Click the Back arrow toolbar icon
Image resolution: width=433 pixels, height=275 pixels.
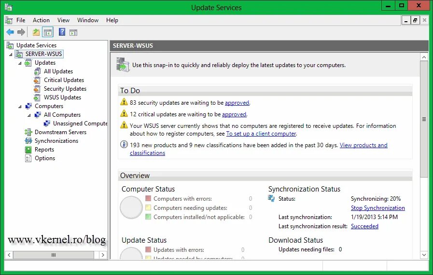pyautogui.click(x=10, y=32)
